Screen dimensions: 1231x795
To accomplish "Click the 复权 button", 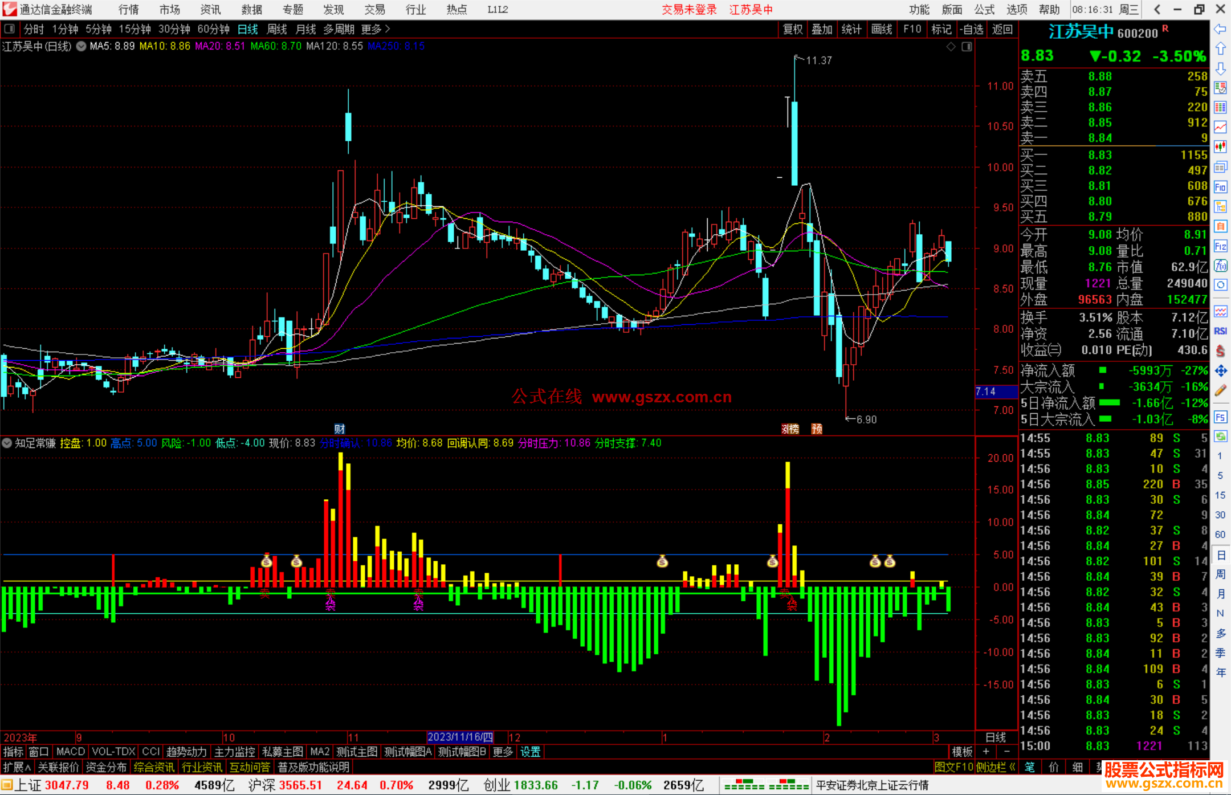I will pos(793,28).
